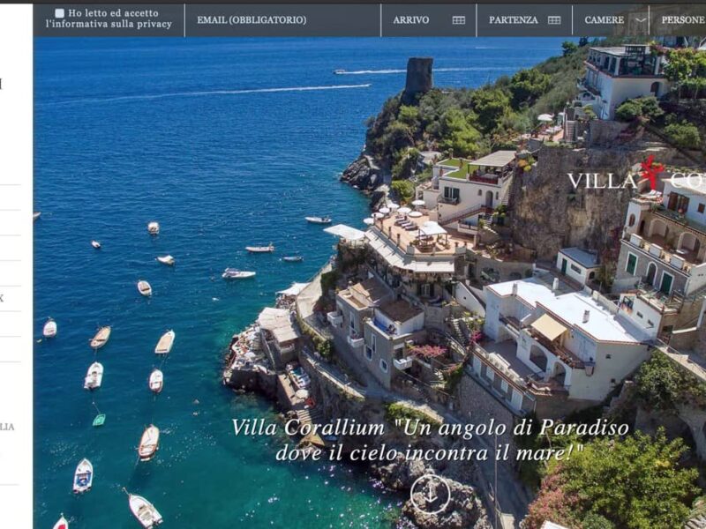Open the Camere rooms selector
706x529 pixels.
pyautogui.click(x=610, y=19)
